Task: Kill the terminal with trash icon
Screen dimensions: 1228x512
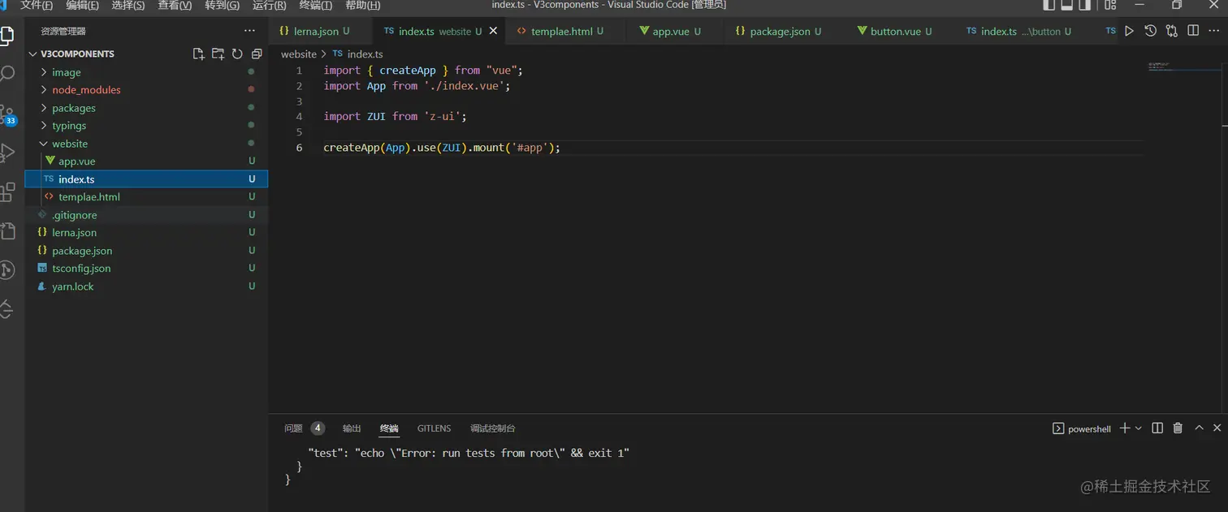Action: 1178,428
